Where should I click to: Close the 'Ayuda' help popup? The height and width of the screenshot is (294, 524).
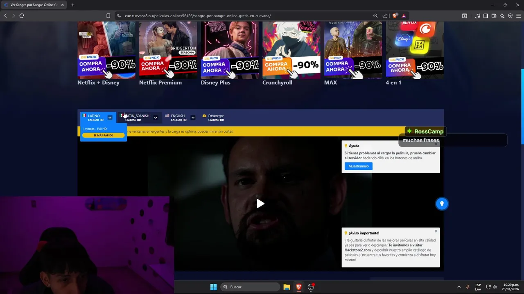pyautogui.click(x=436, y=144)
